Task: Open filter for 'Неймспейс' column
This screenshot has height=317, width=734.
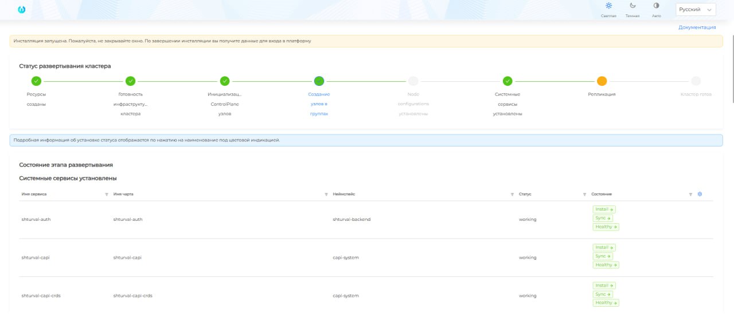Action: pyautogui.click(x=512, y=195)
